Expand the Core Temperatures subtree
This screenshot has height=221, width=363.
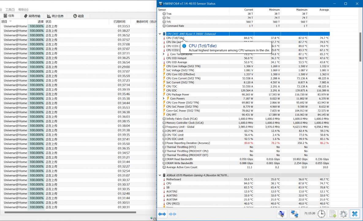point(164,54)
